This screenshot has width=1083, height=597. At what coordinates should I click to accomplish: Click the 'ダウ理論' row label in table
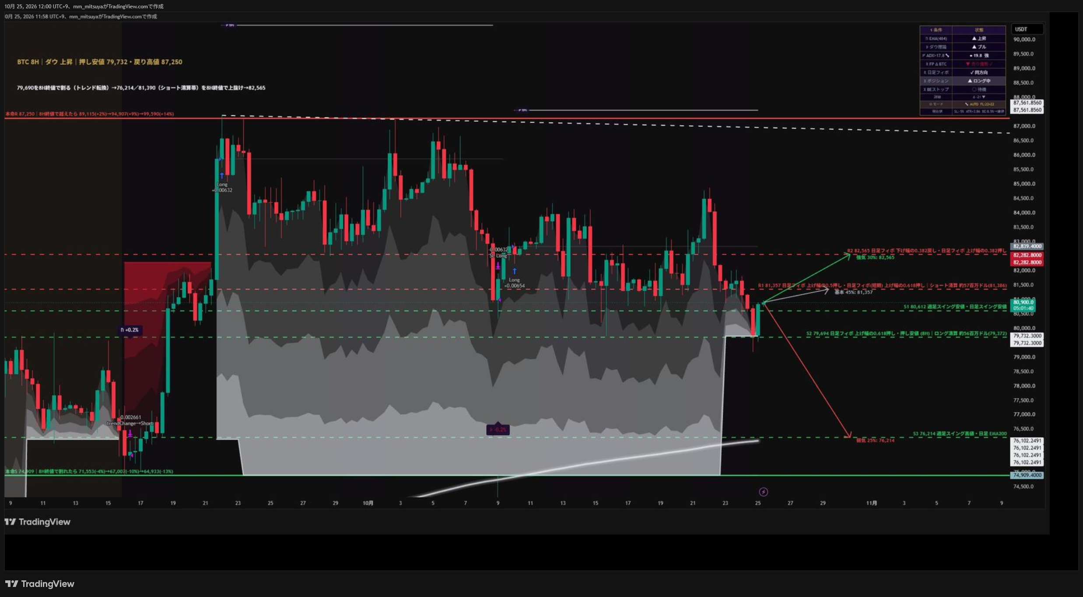point(936,47)
